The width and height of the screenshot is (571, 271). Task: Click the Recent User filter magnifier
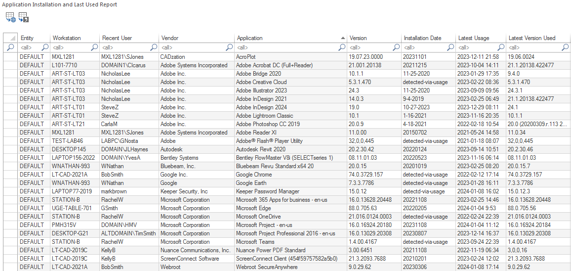(154, 47)
